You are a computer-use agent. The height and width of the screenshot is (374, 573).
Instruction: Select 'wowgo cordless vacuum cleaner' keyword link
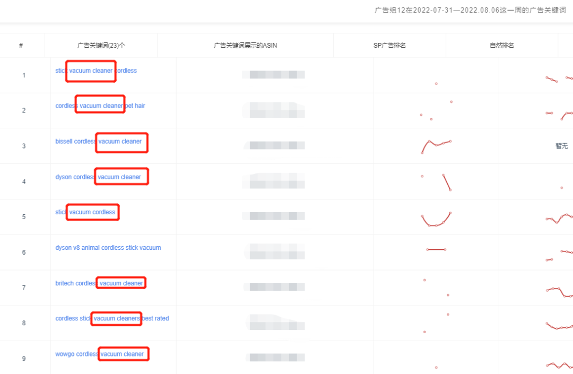point(100,354)
